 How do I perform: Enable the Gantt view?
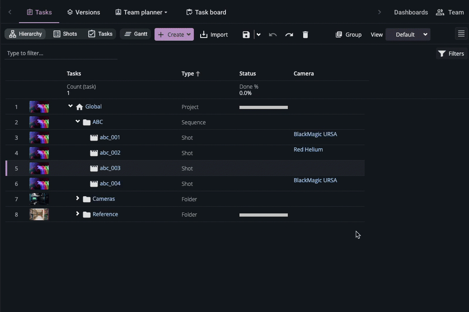pyautogui.click(x=135, y=33)
